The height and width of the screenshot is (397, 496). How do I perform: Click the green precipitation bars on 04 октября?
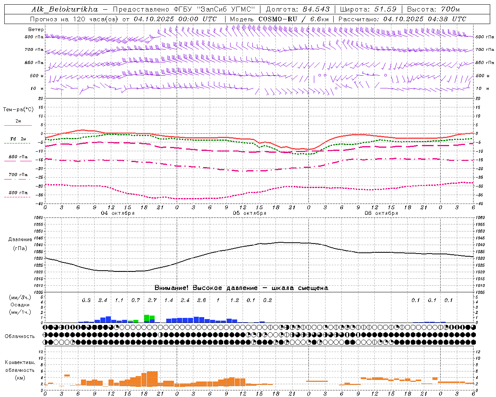click(149, 318)
